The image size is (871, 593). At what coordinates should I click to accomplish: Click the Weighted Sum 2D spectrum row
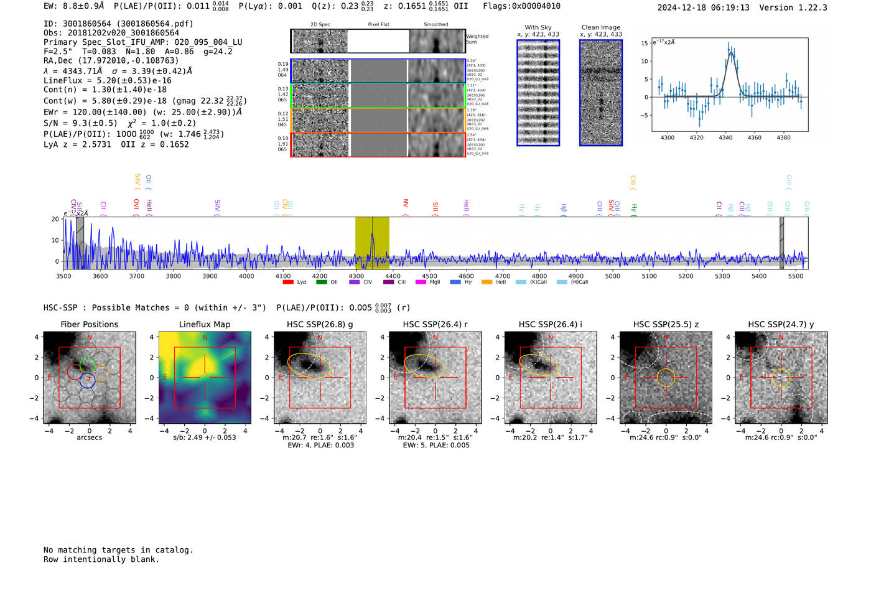point(378,41)
